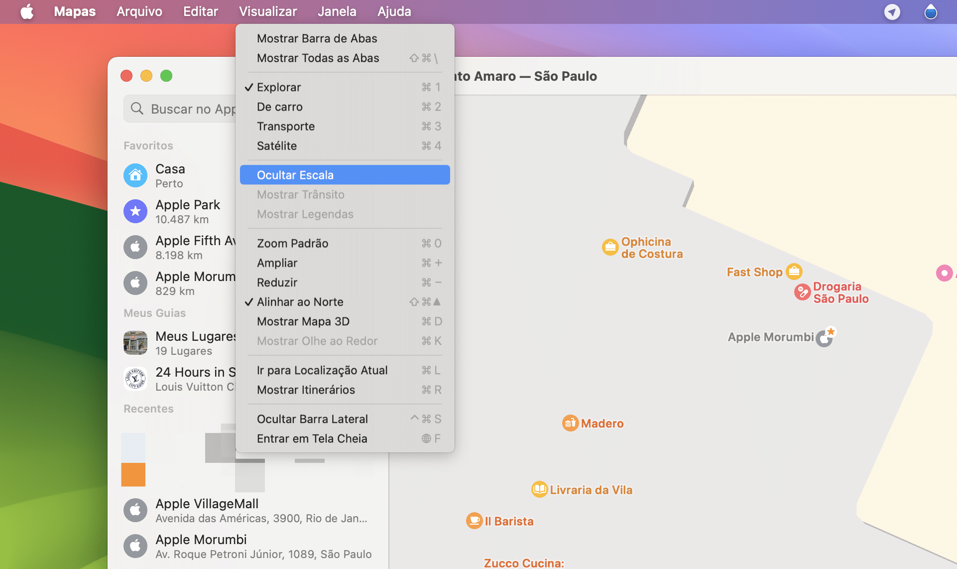The height and width of the screenshot is (569, 957).
Task: Open the Madero map label
Action: (602, 423)
